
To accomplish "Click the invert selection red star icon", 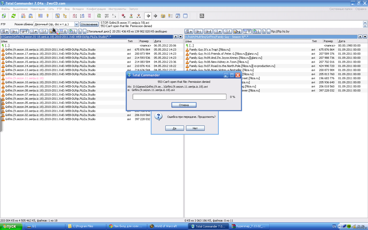I will (124, 16).
